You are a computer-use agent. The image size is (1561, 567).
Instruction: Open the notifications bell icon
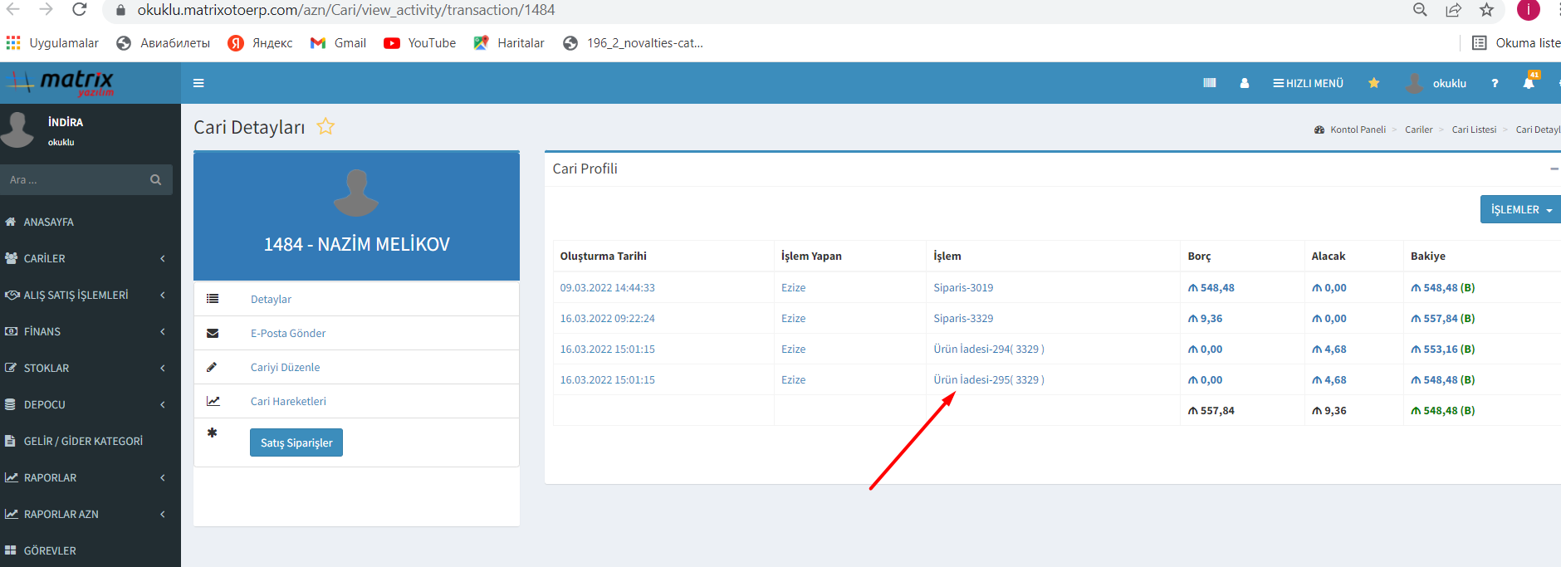point(1529,83)
